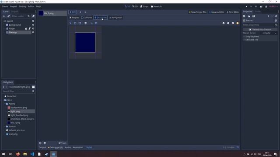Open the Debug menu
The width and height of the screenshot is (280, 157).
click(x=22, y=7)
